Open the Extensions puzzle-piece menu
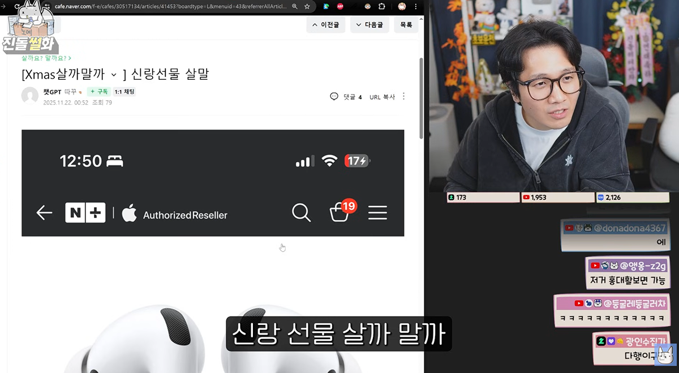679x373 pixels. tap(382, 6)
